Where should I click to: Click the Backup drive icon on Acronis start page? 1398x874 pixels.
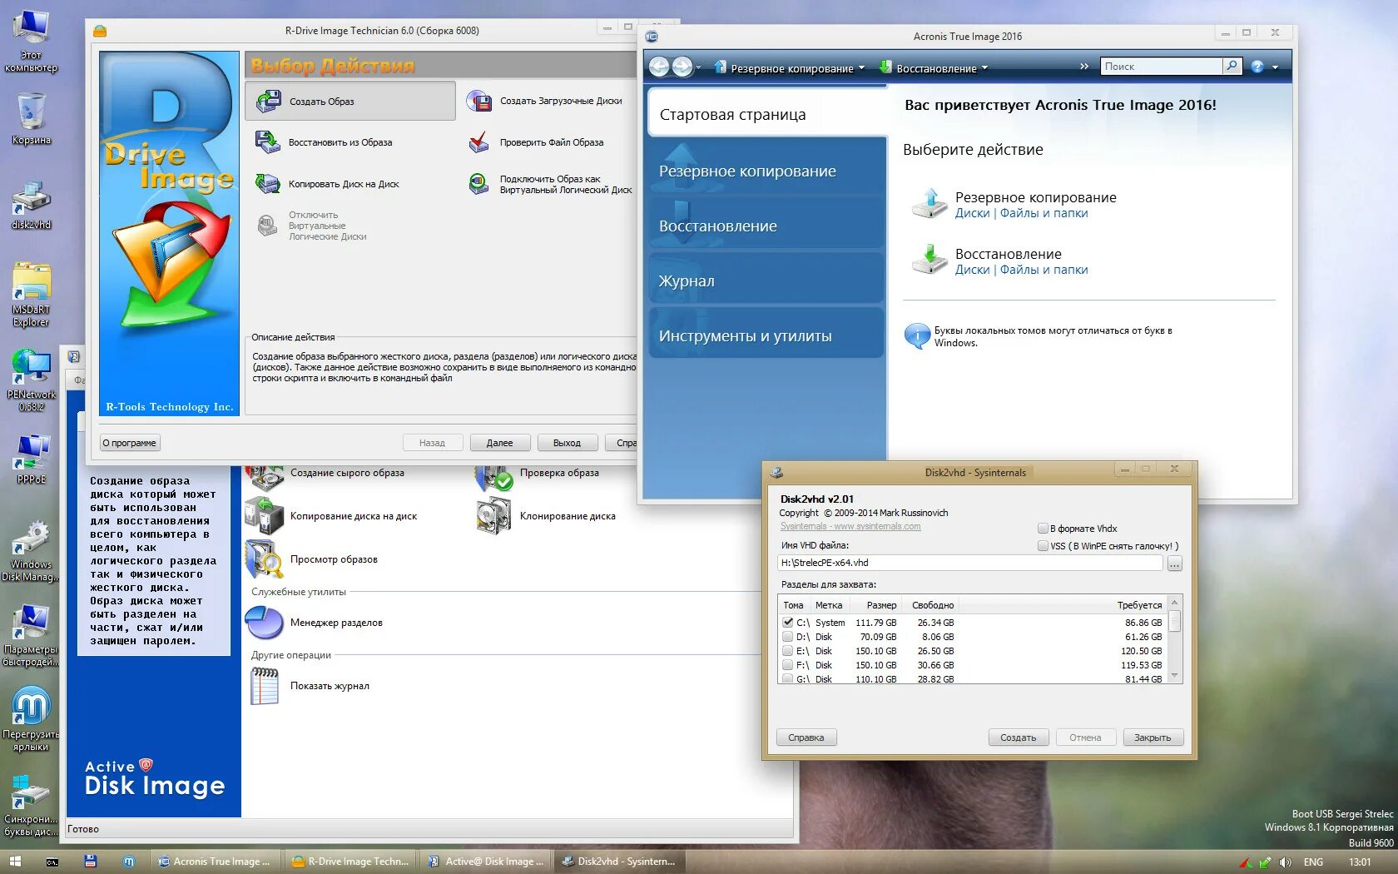pyautogui.click(x=930, y=204)
